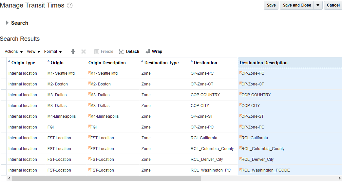This screenshot has height=182, width=342.
Task: Click the Save and Close button
Action: click(x=297, y=5)
